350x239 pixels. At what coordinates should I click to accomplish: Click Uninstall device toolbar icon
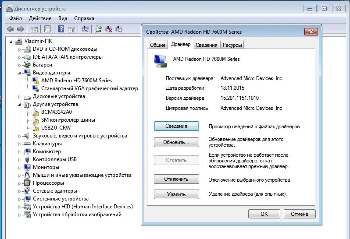click(x=119, y=29)
